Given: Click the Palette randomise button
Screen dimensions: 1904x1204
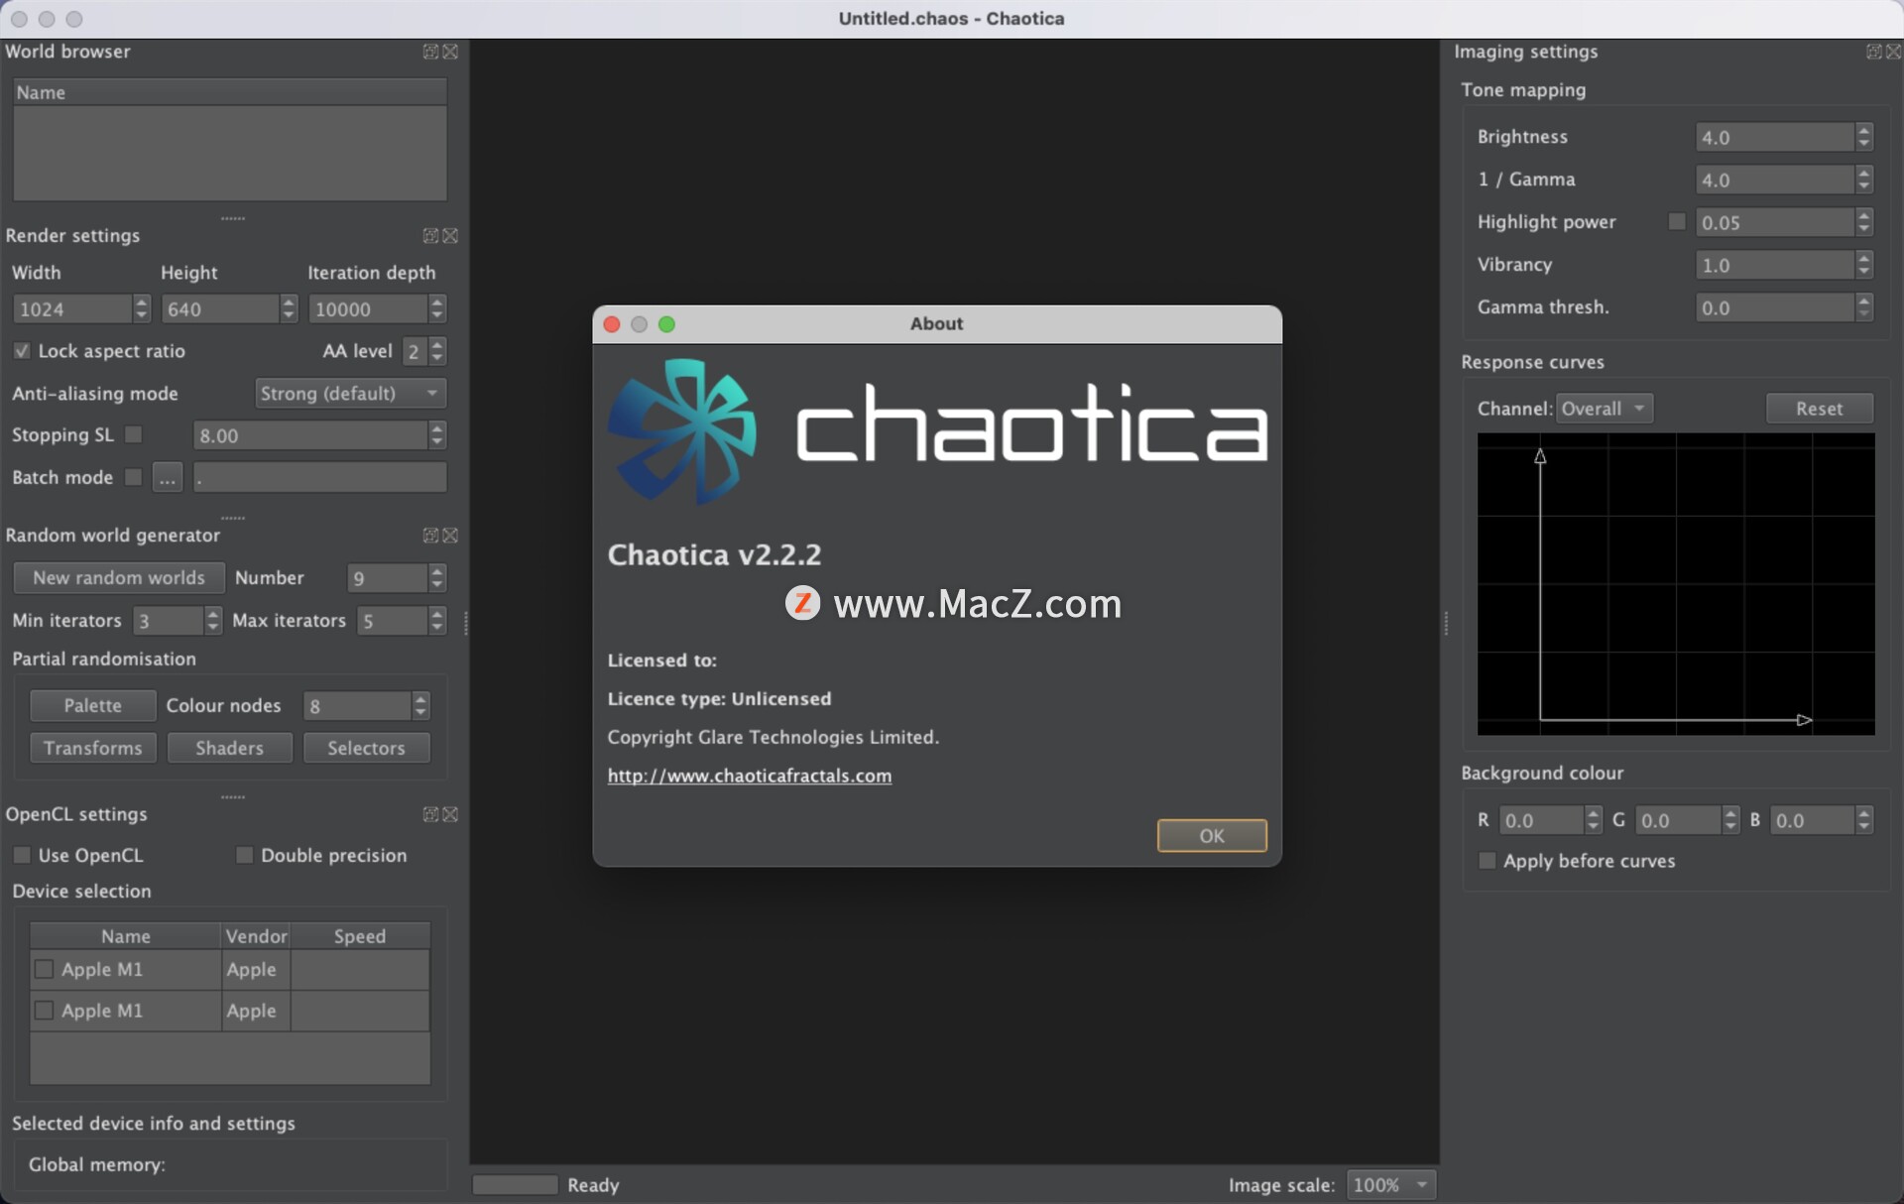Looking at the screenshot, I should [x=92, y=705].
